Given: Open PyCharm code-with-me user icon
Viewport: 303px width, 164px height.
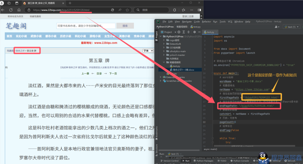Looking at the screenshot, I should tap(277, 27).
